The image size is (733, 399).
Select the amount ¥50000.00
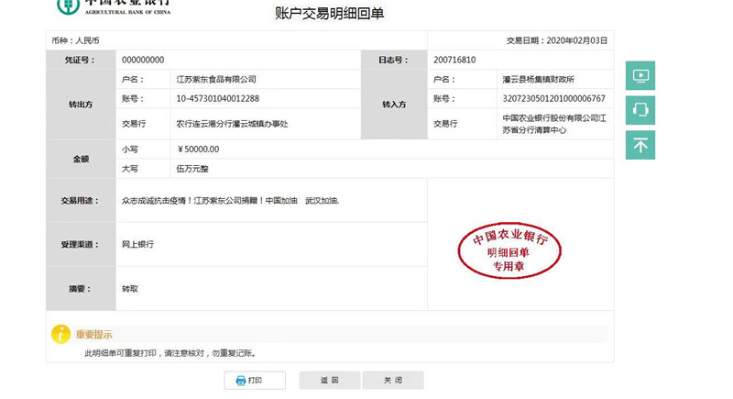(198, 150)
